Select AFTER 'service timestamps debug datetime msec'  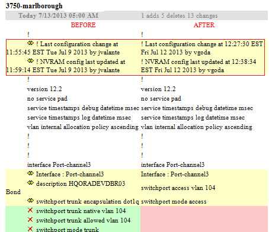point(197,108)
